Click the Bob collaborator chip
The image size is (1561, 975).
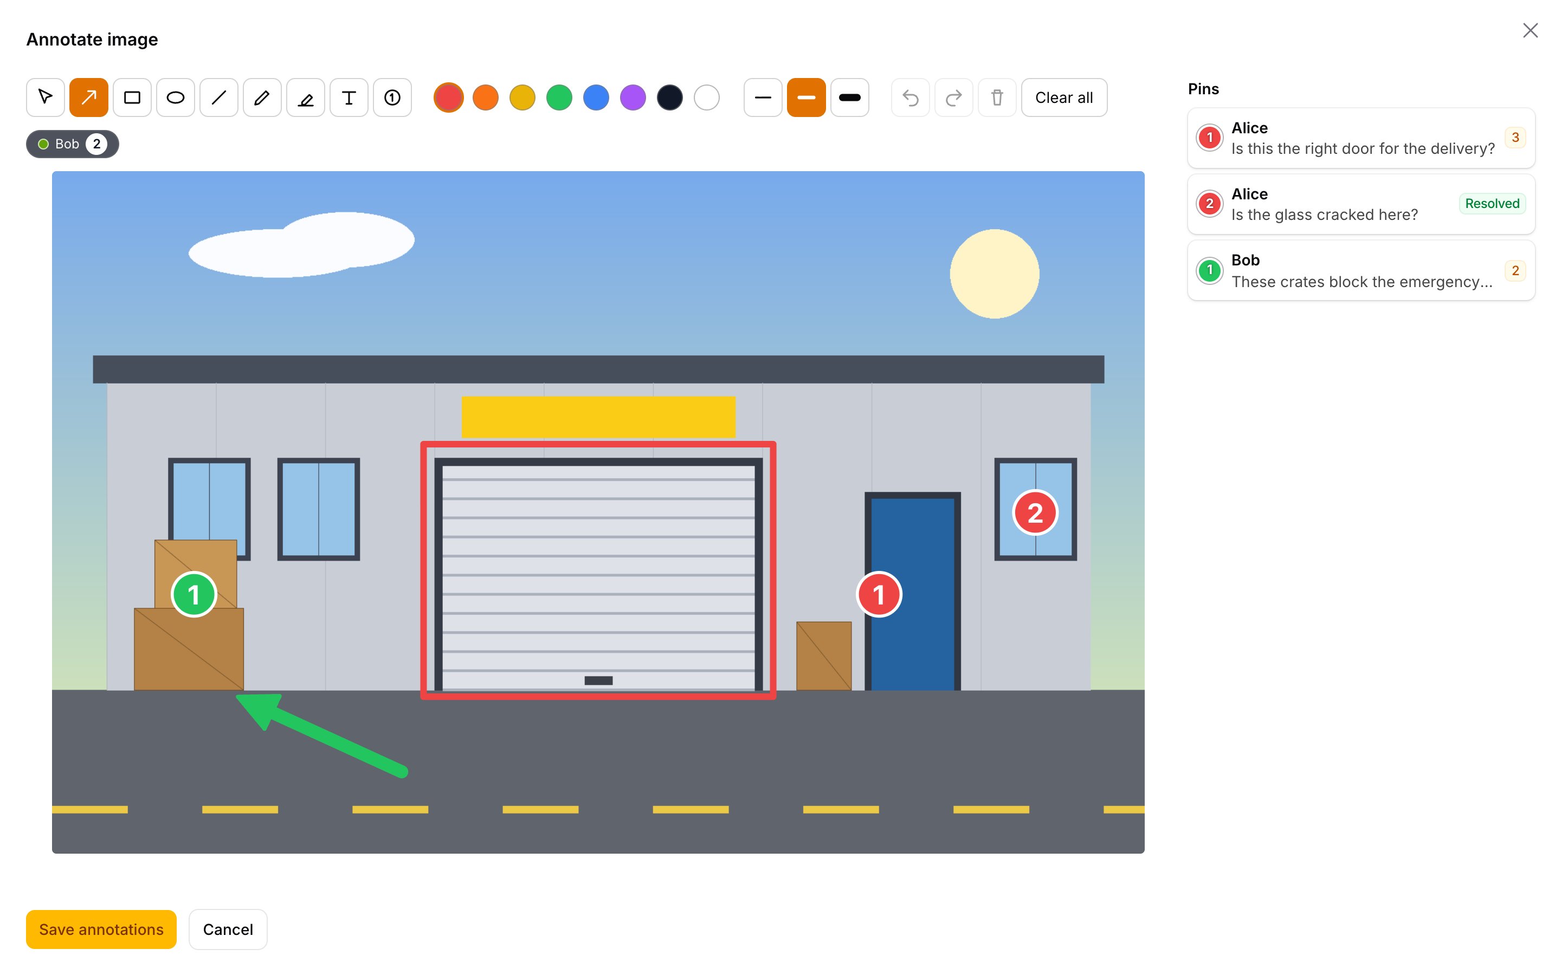pos(72,144)
